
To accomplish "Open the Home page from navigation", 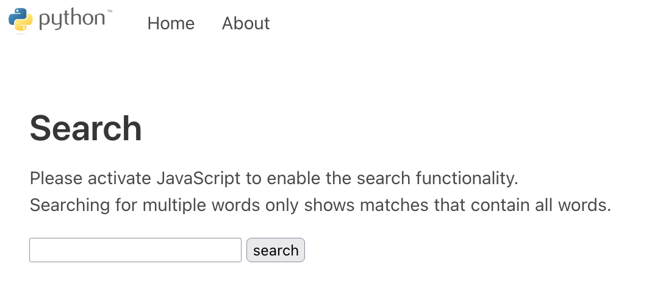I will point(171,23).
